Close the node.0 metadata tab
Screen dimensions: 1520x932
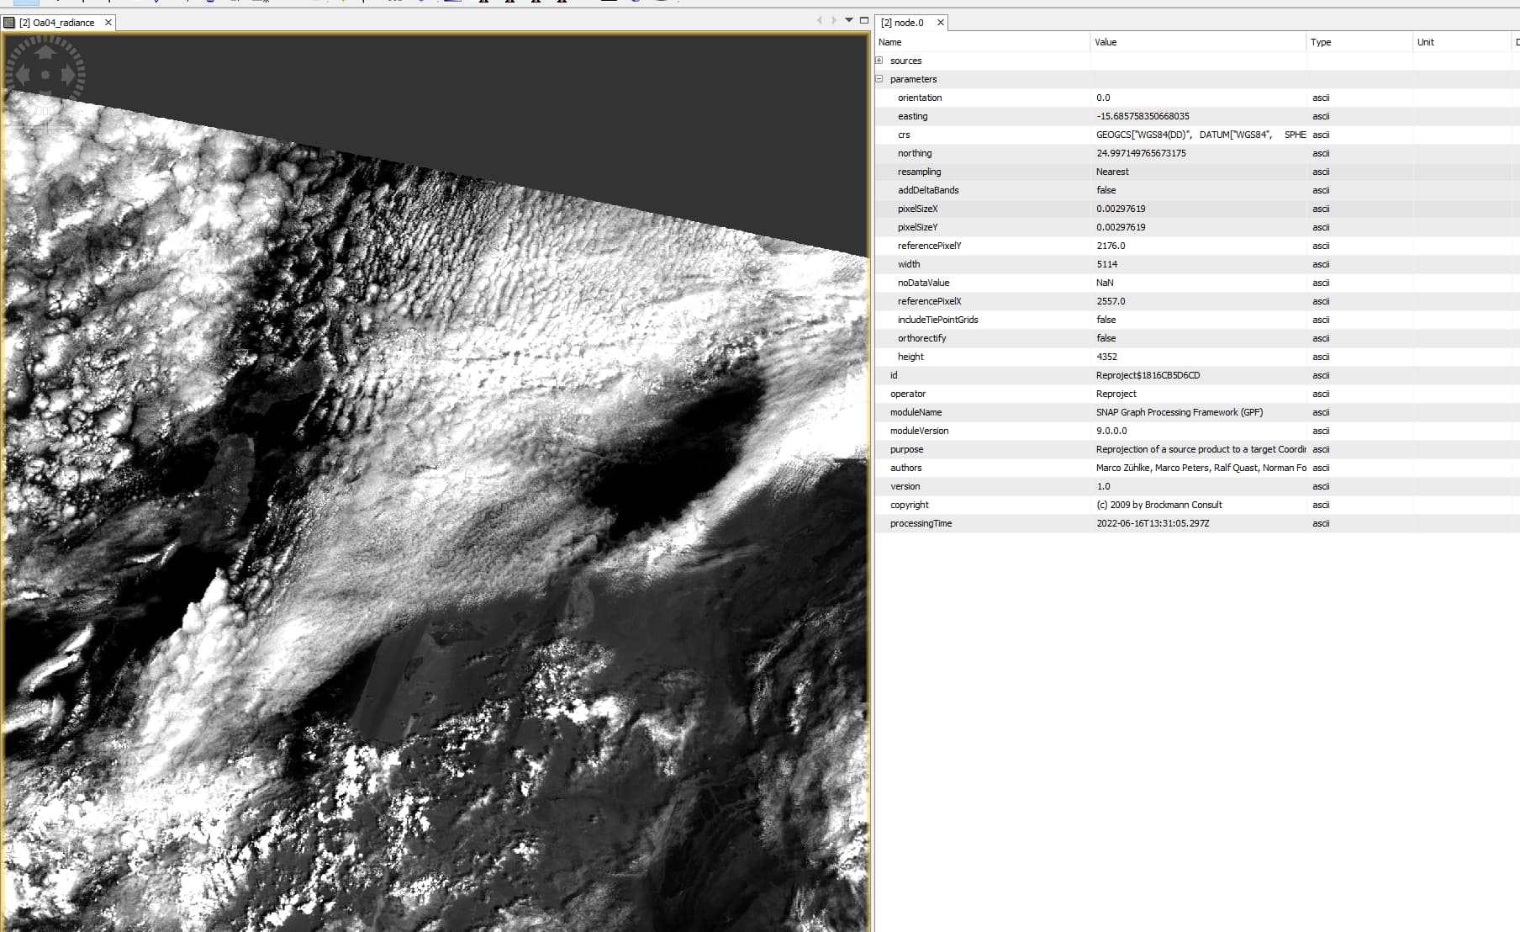[941, 23]
